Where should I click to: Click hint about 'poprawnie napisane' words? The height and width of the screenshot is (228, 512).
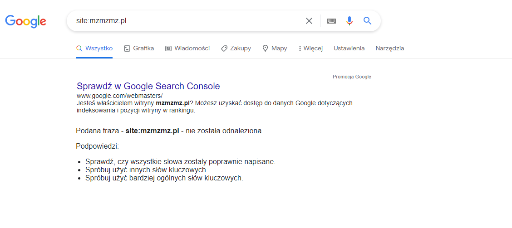(180, 161)
